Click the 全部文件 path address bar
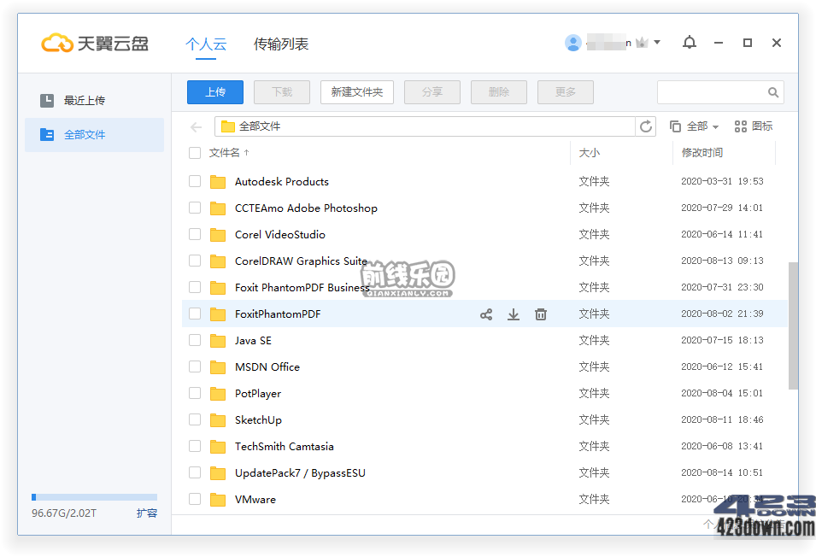Screen dimensions: 816x557 click(x=425, y=126)
